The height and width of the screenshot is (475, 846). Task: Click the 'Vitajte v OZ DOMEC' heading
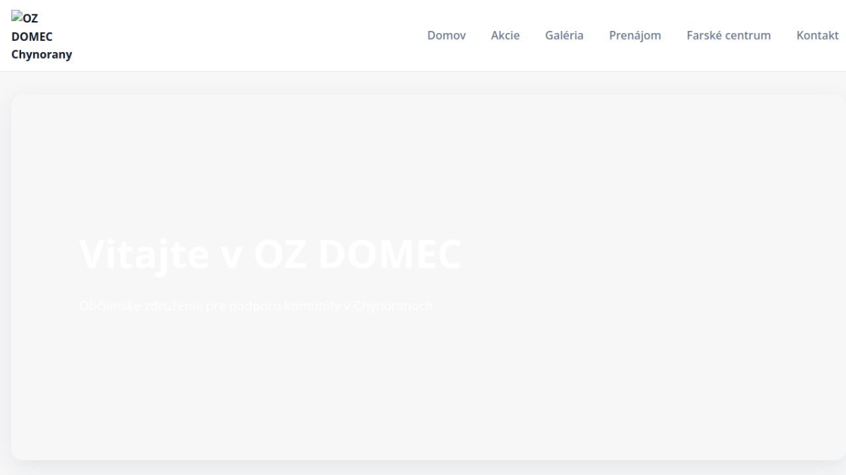[x=270, y=254]
